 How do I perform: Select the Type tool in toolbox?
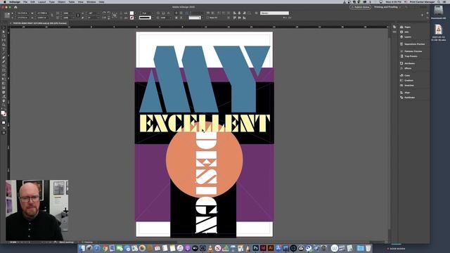[x=4, y=48]
